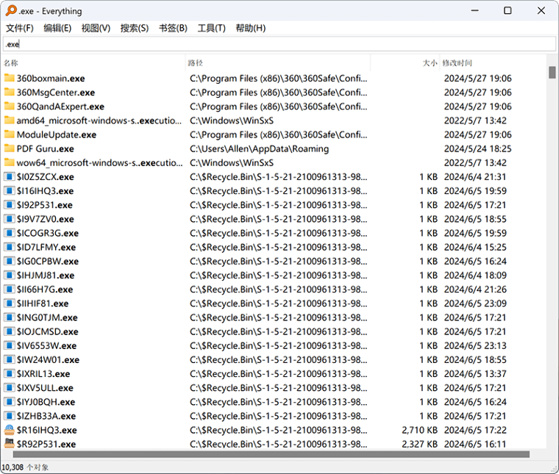This screenshot has width=559, height=474.
Task: Click the search box containing .exe
Action: [x=279, y=44]
